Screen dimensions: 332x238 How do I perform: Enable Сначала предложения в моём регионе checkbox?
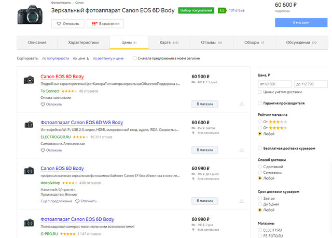[135, 58]
